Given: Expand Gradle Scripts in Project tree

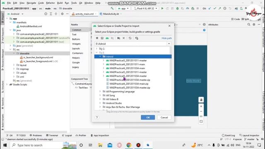Looking at the screenshot, I should click(x=7, y=84).
